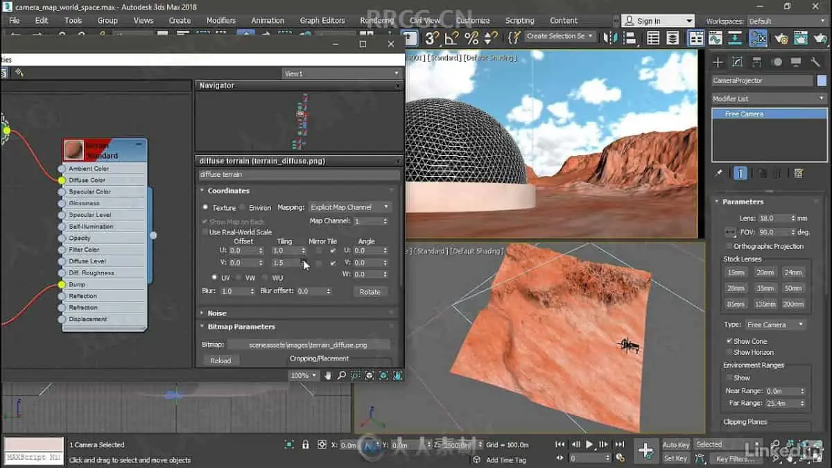Click the pin stack icon
Image resolution: width=832 pixels, height=468 pixels.
(x=719, y=173)
